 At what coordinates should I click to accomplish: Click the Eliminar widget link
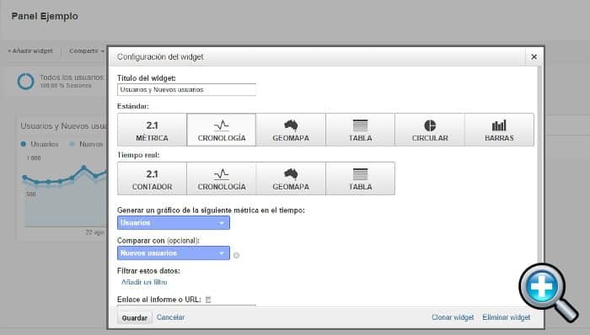click(x=507, y=317)
